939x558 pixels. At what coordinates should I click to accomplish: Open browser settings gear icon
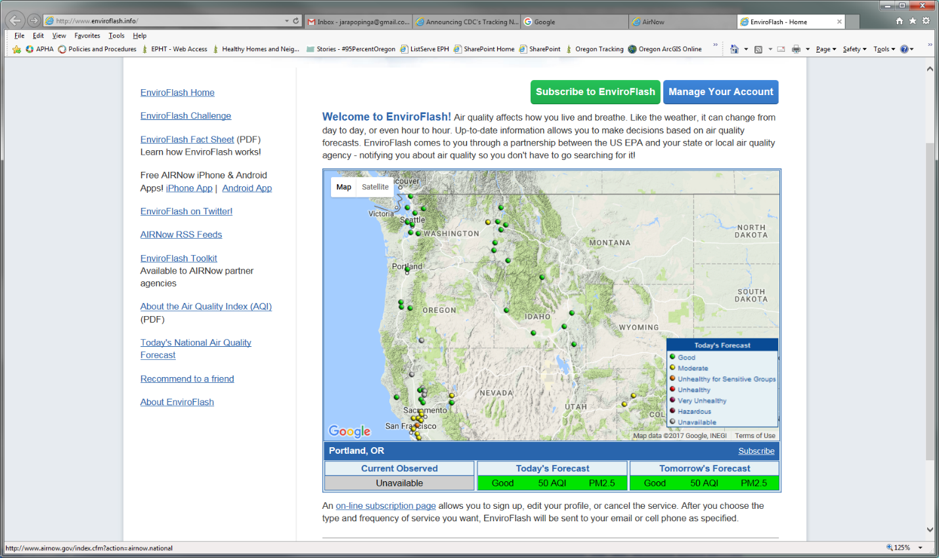[926, 21]
